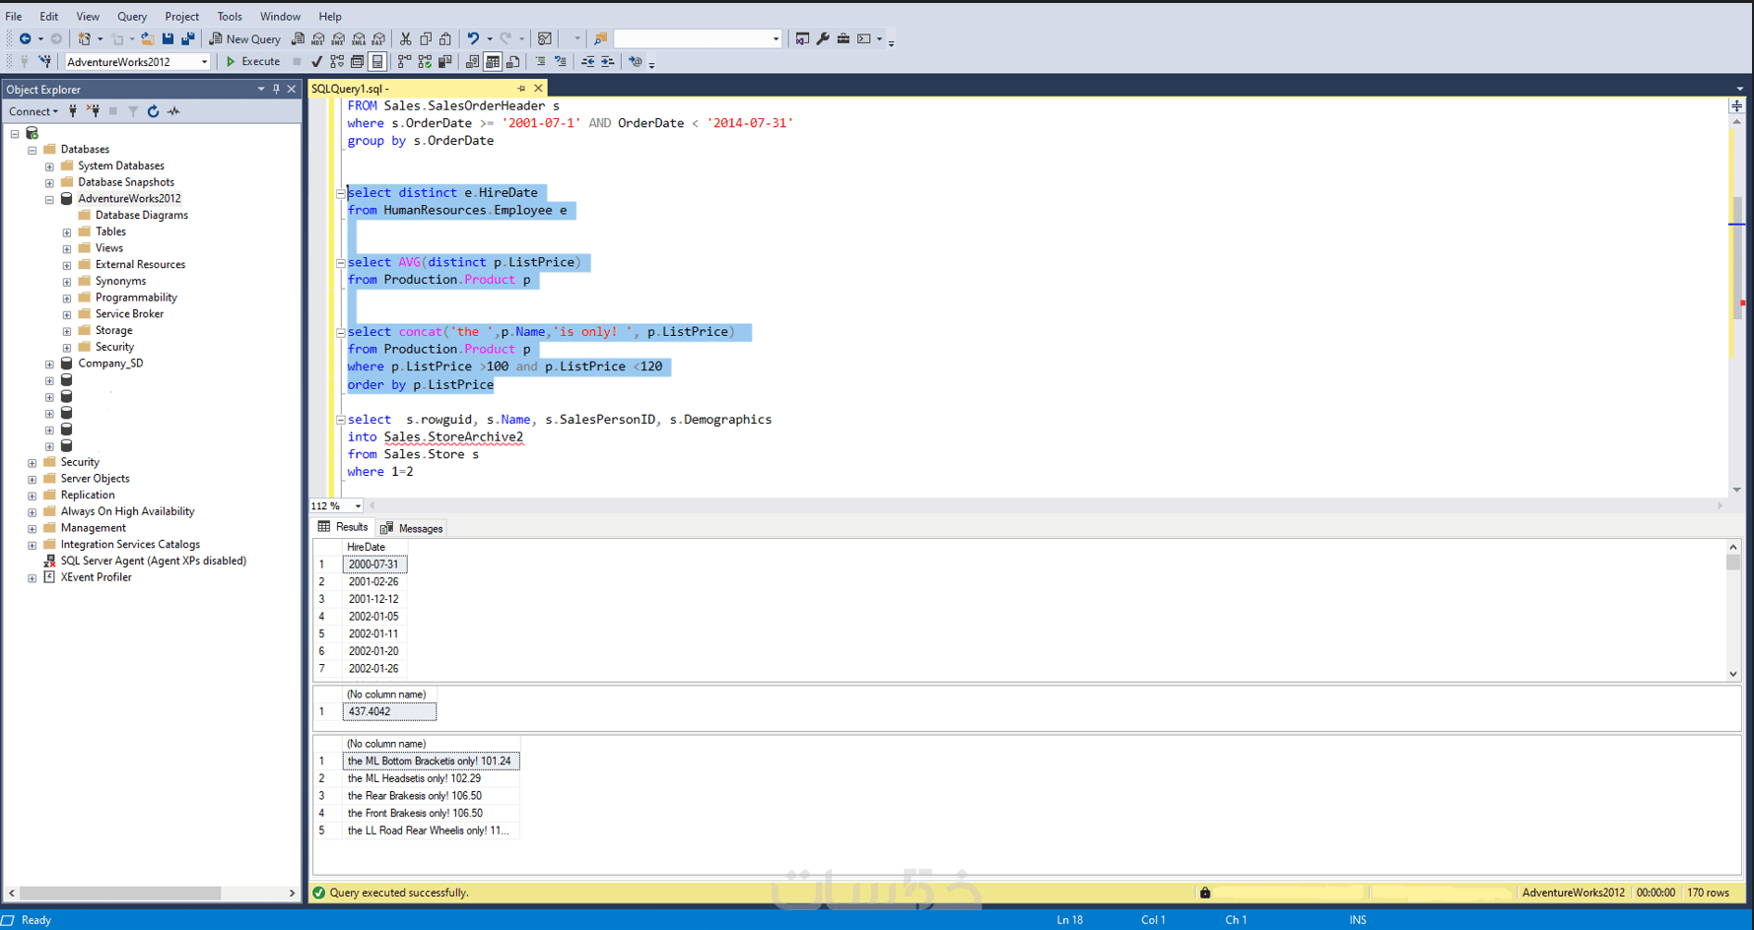Click the Undo icon on the toolbar
Image resolution: width=1754 pixels, height=930 pixels.
[x=472, y=38]
